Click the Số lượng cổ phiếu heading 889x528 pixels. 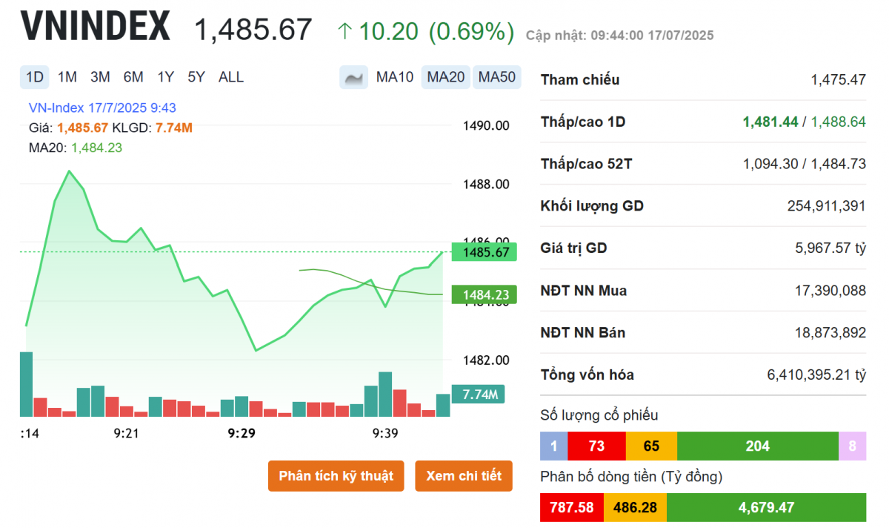click(x=599, y=415)
